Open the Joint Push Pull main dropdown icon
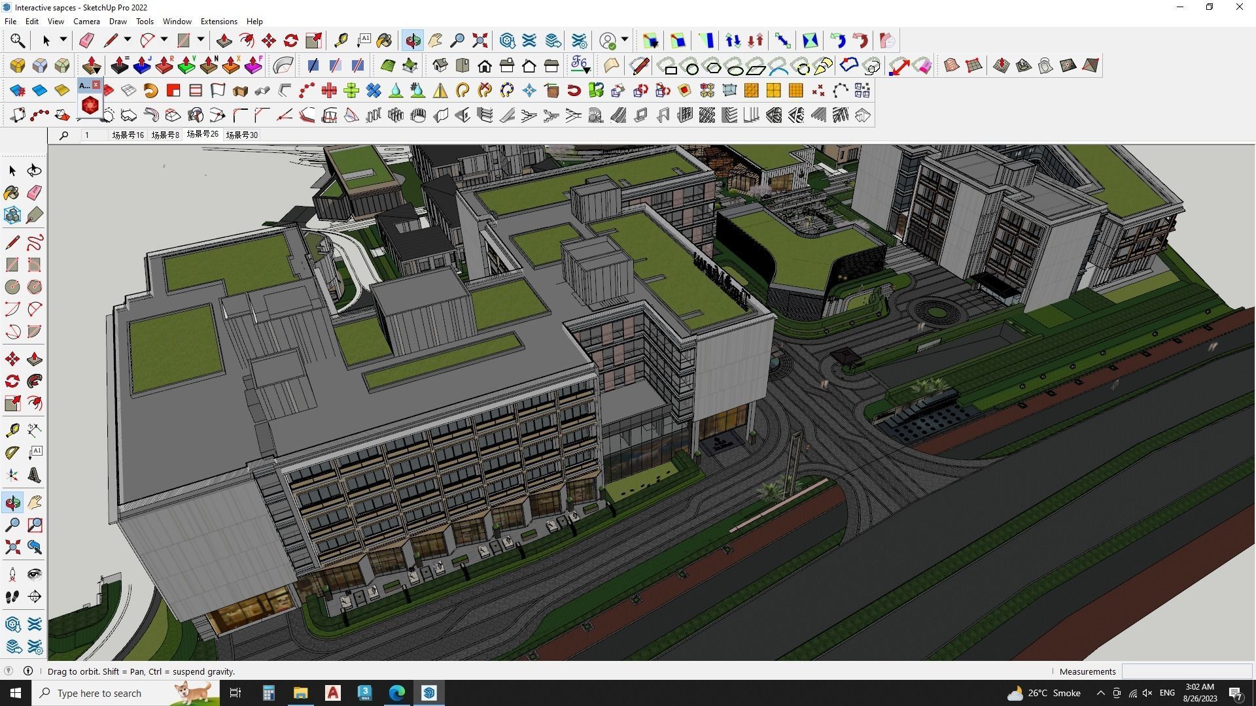Viewport: 1256px width, 706px height. pos(92,65)
